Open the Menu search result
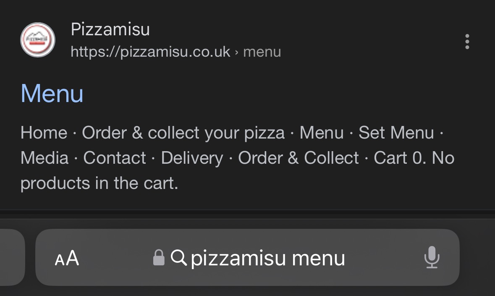The image size is (495, 296). click(52, 93)
